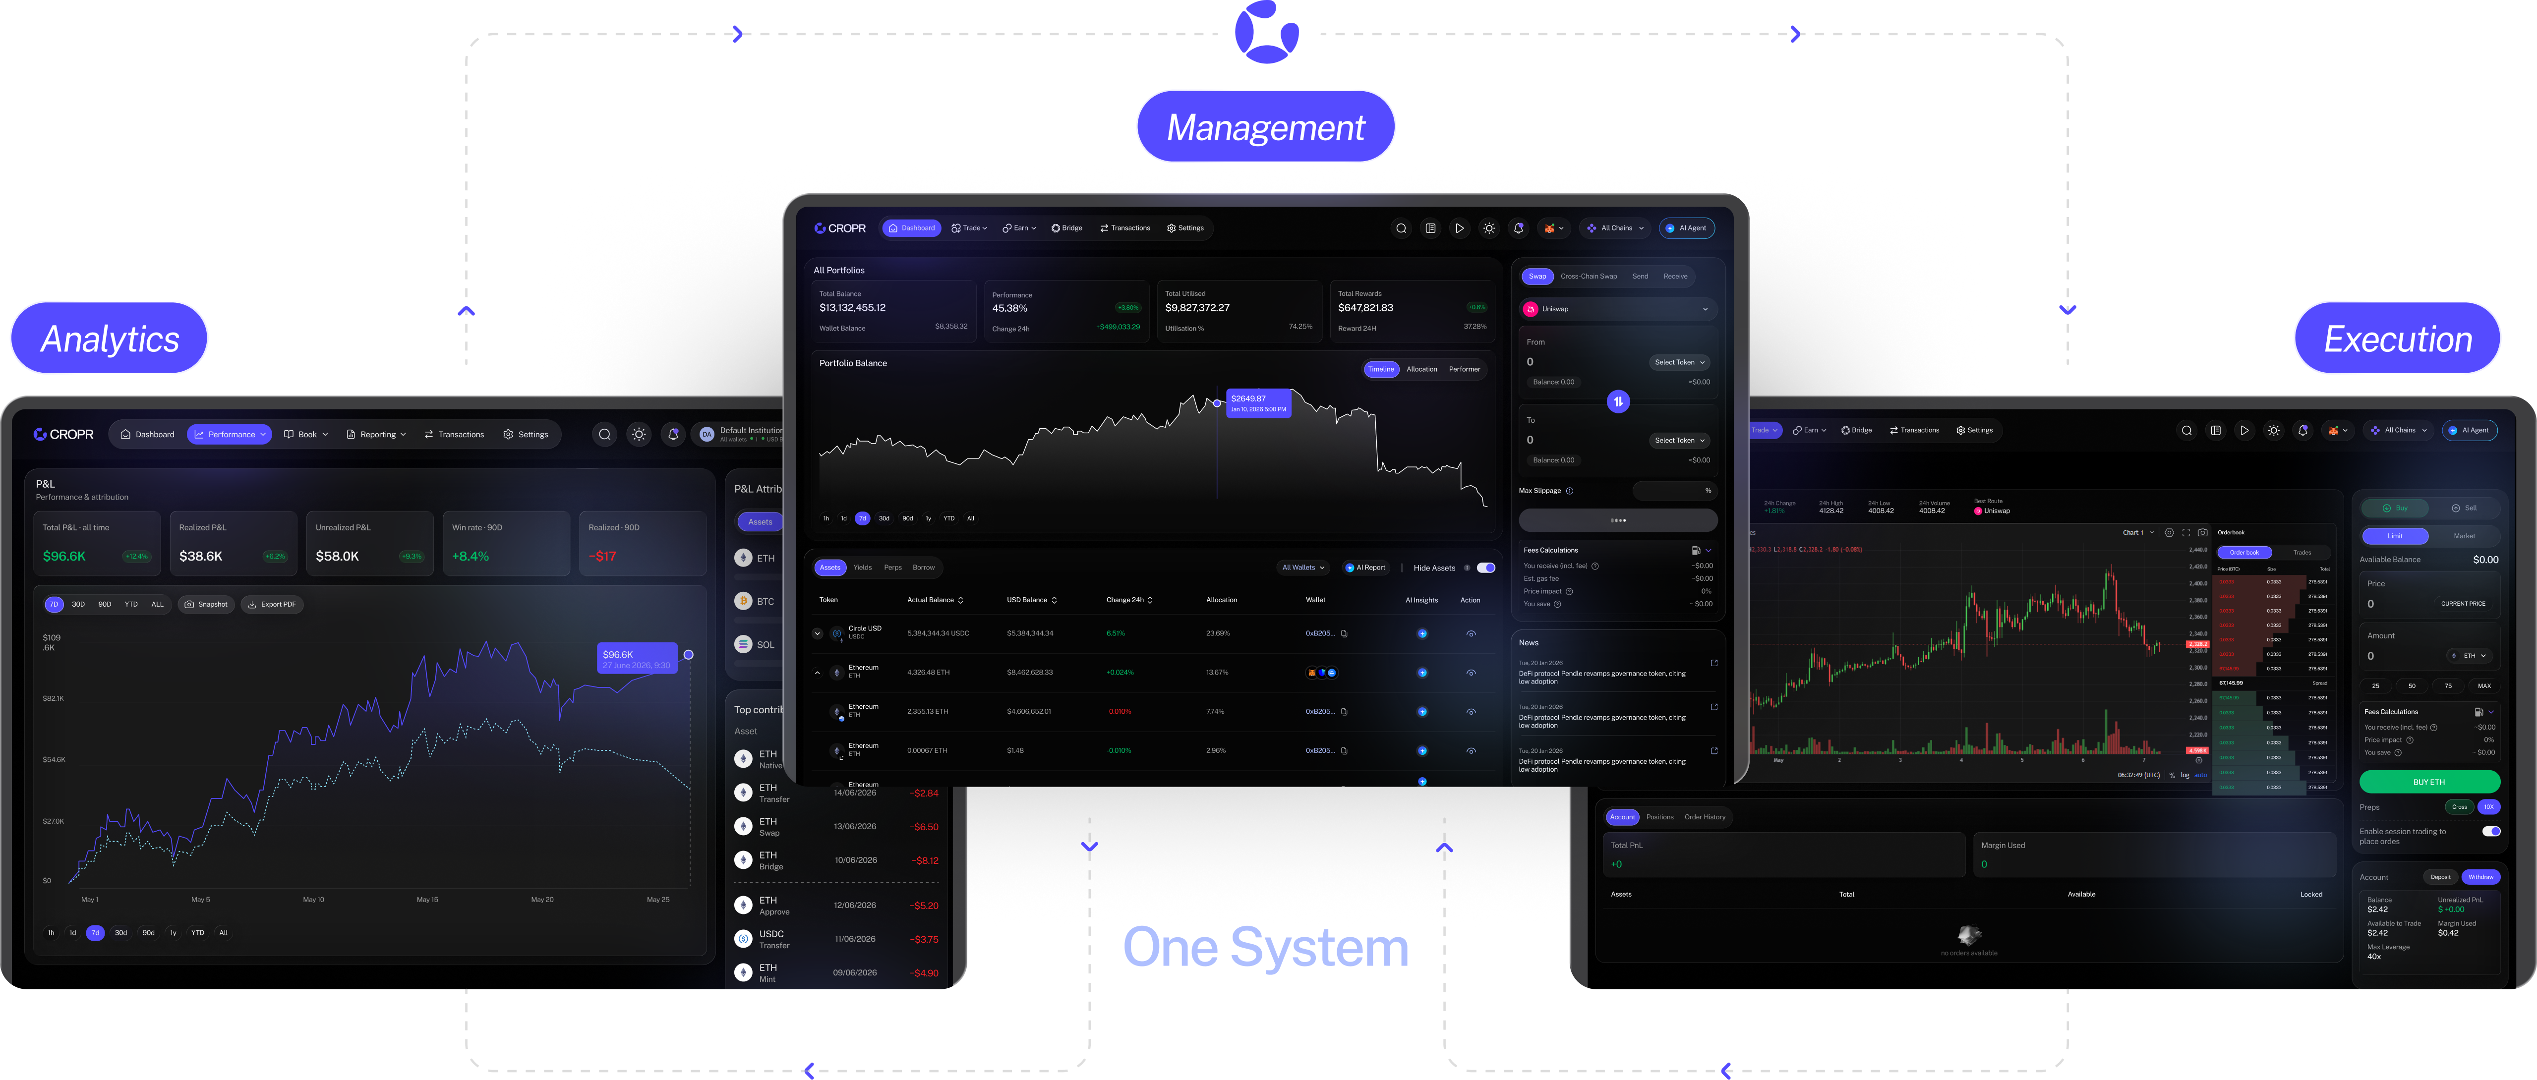Viewport: 2537px width, 1080px height.
Task: Click the Price impact info icon in Execution
Action: [2410, 740]
